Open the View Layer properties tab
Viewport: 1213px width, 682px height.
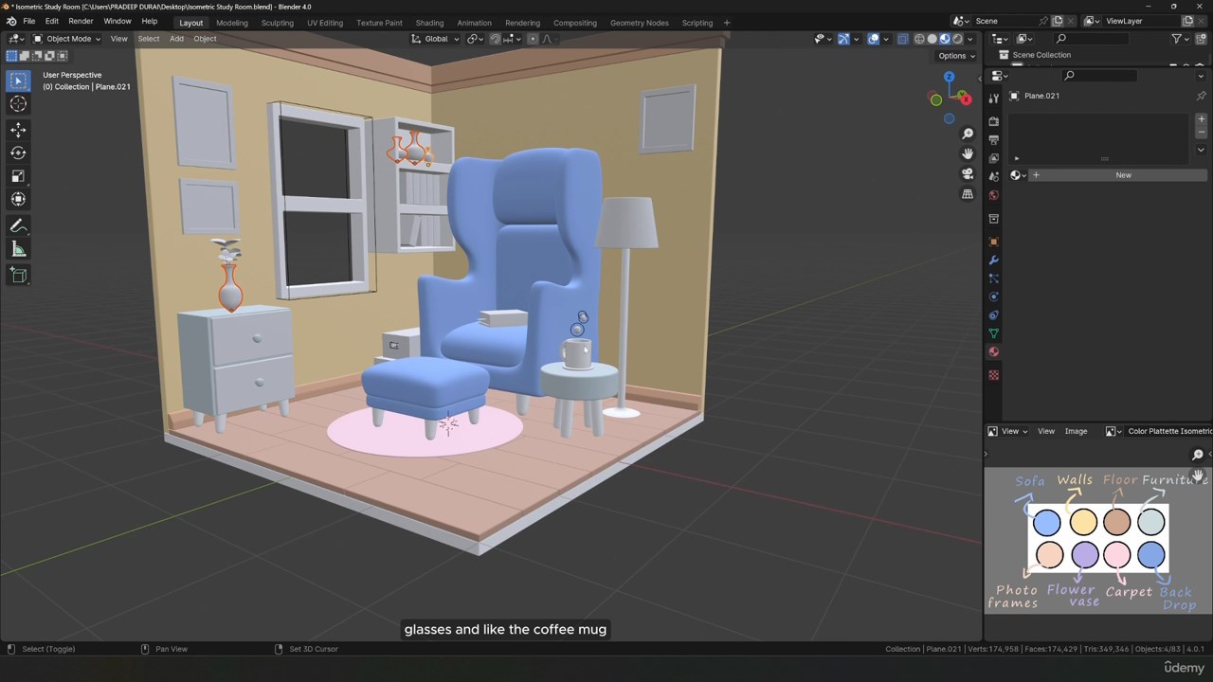pos(993,157)
